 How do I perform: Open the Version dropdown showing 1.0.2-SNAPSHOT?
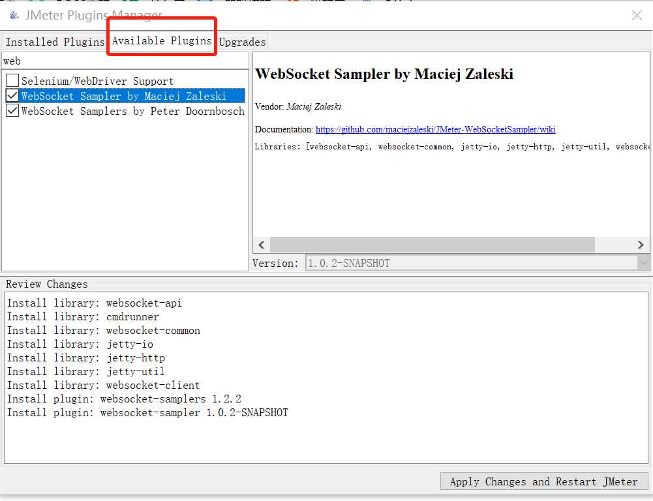coord(478,263)
